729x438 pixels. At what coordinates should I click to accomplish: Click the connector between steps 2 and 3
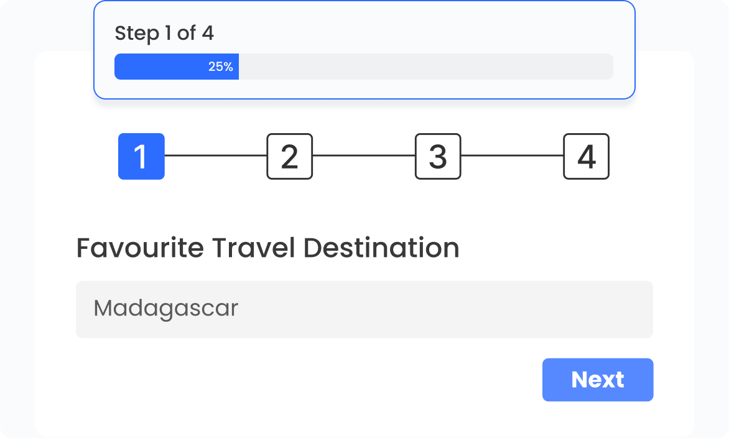(364, 157)
